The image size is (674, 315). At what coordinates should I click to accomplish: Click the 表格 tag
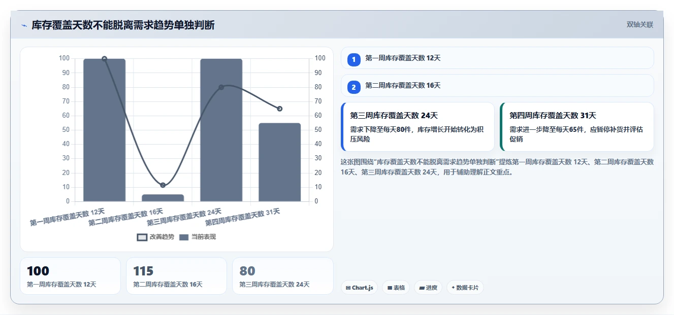[x=396, y=288]
